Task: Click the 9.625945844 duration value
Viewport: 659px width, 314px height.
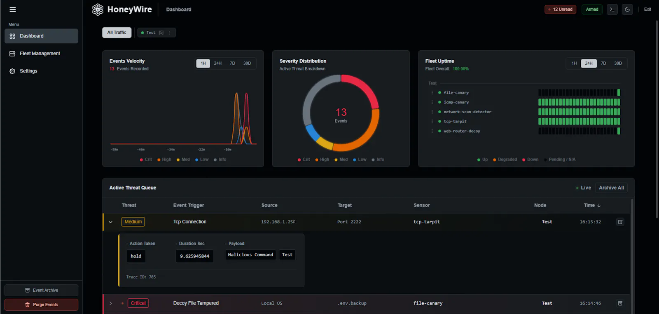Action: (194, 256)
